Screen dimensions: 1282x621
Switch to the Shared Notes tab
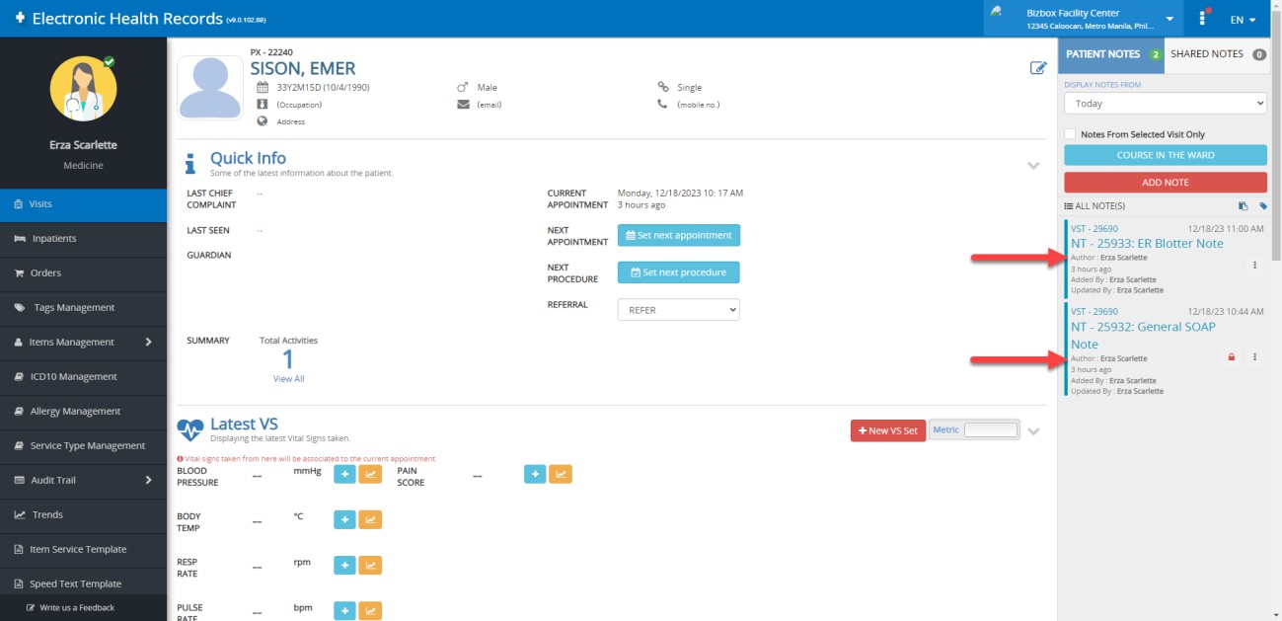[x=1217, y=54]
